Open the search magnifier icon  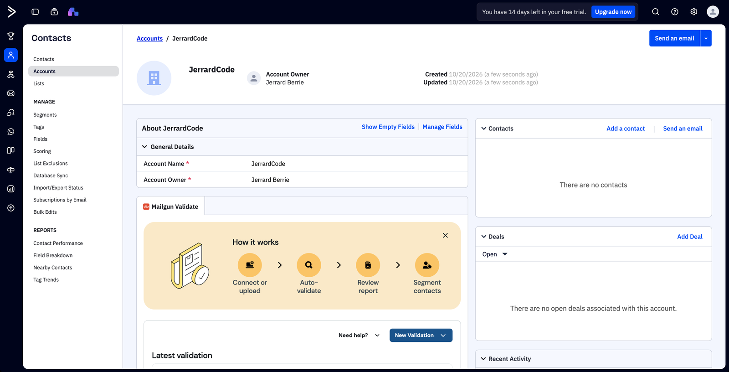point(656,12)
